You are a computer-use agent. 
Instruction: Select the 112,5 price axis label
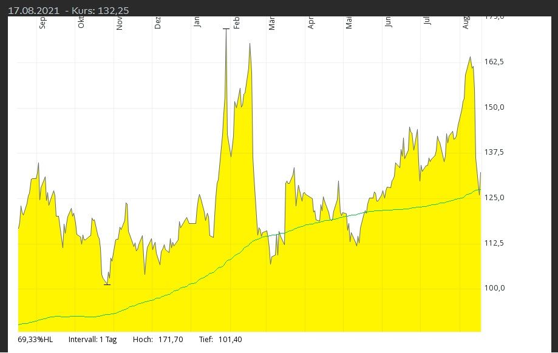[x=494, y=243]
